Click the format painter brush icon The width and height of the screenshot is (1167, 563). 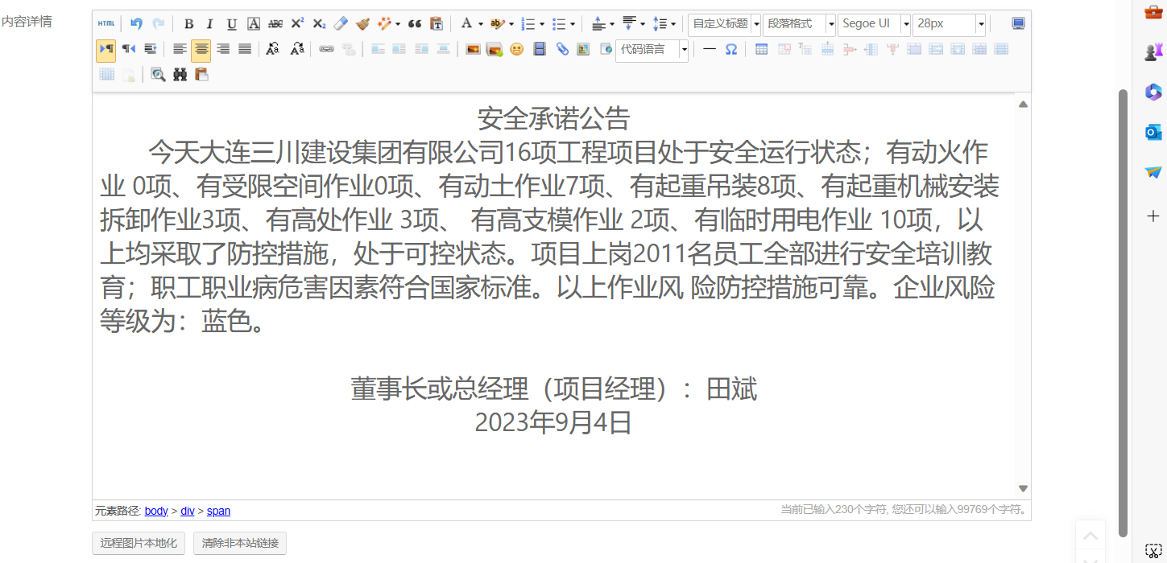362,24
